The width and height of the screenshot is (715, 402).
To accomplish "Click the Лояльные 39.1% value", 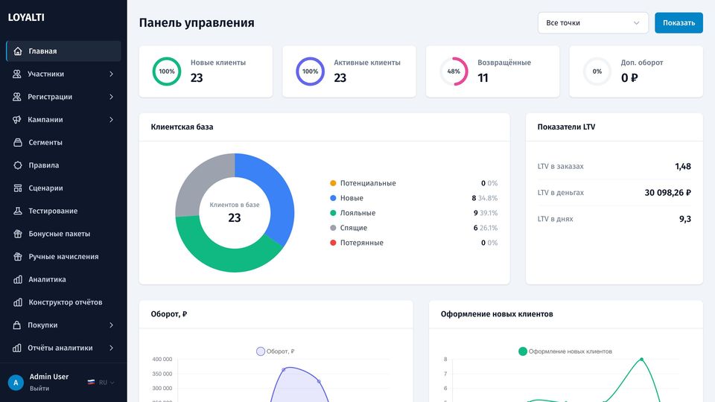I will 489,213.
